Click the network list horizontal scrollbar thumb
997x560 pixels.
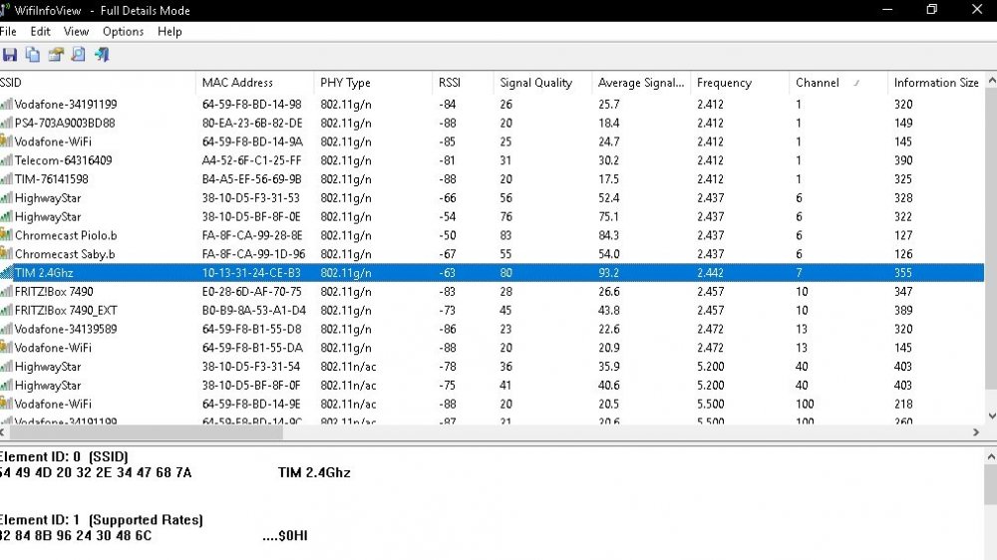click(147, 432)
